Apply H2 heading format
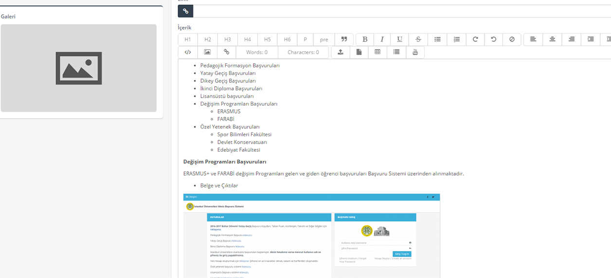Screen dimensions: 611x278 208,39
